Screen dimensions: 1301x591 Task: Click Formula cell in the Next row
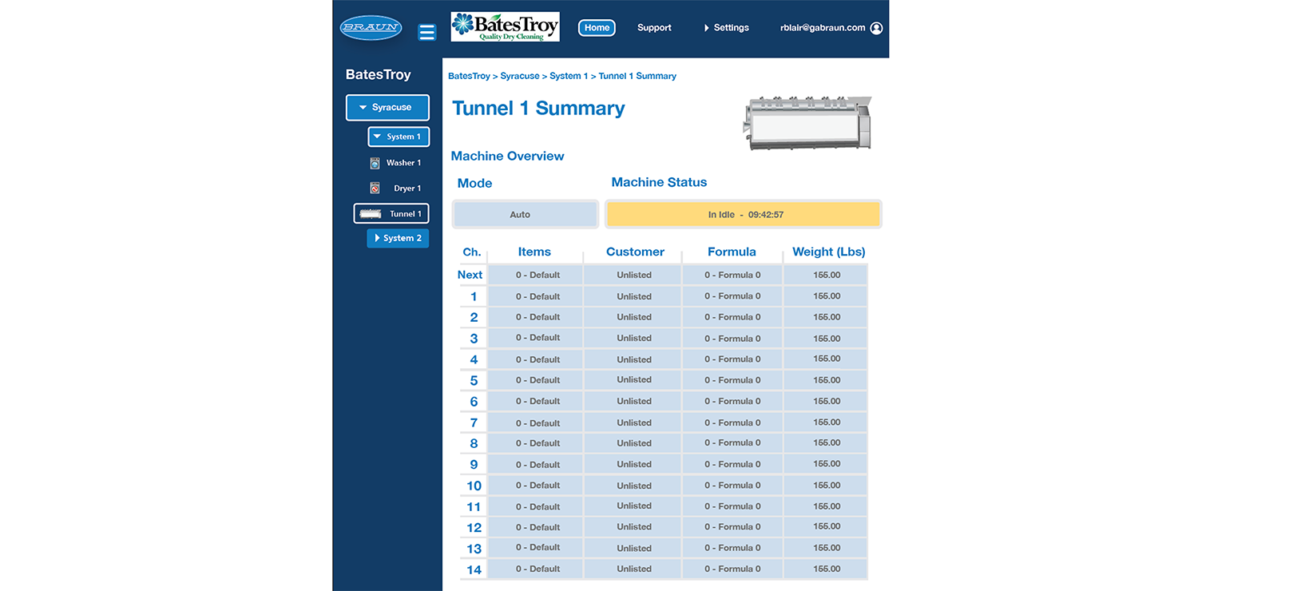[732, 275]
